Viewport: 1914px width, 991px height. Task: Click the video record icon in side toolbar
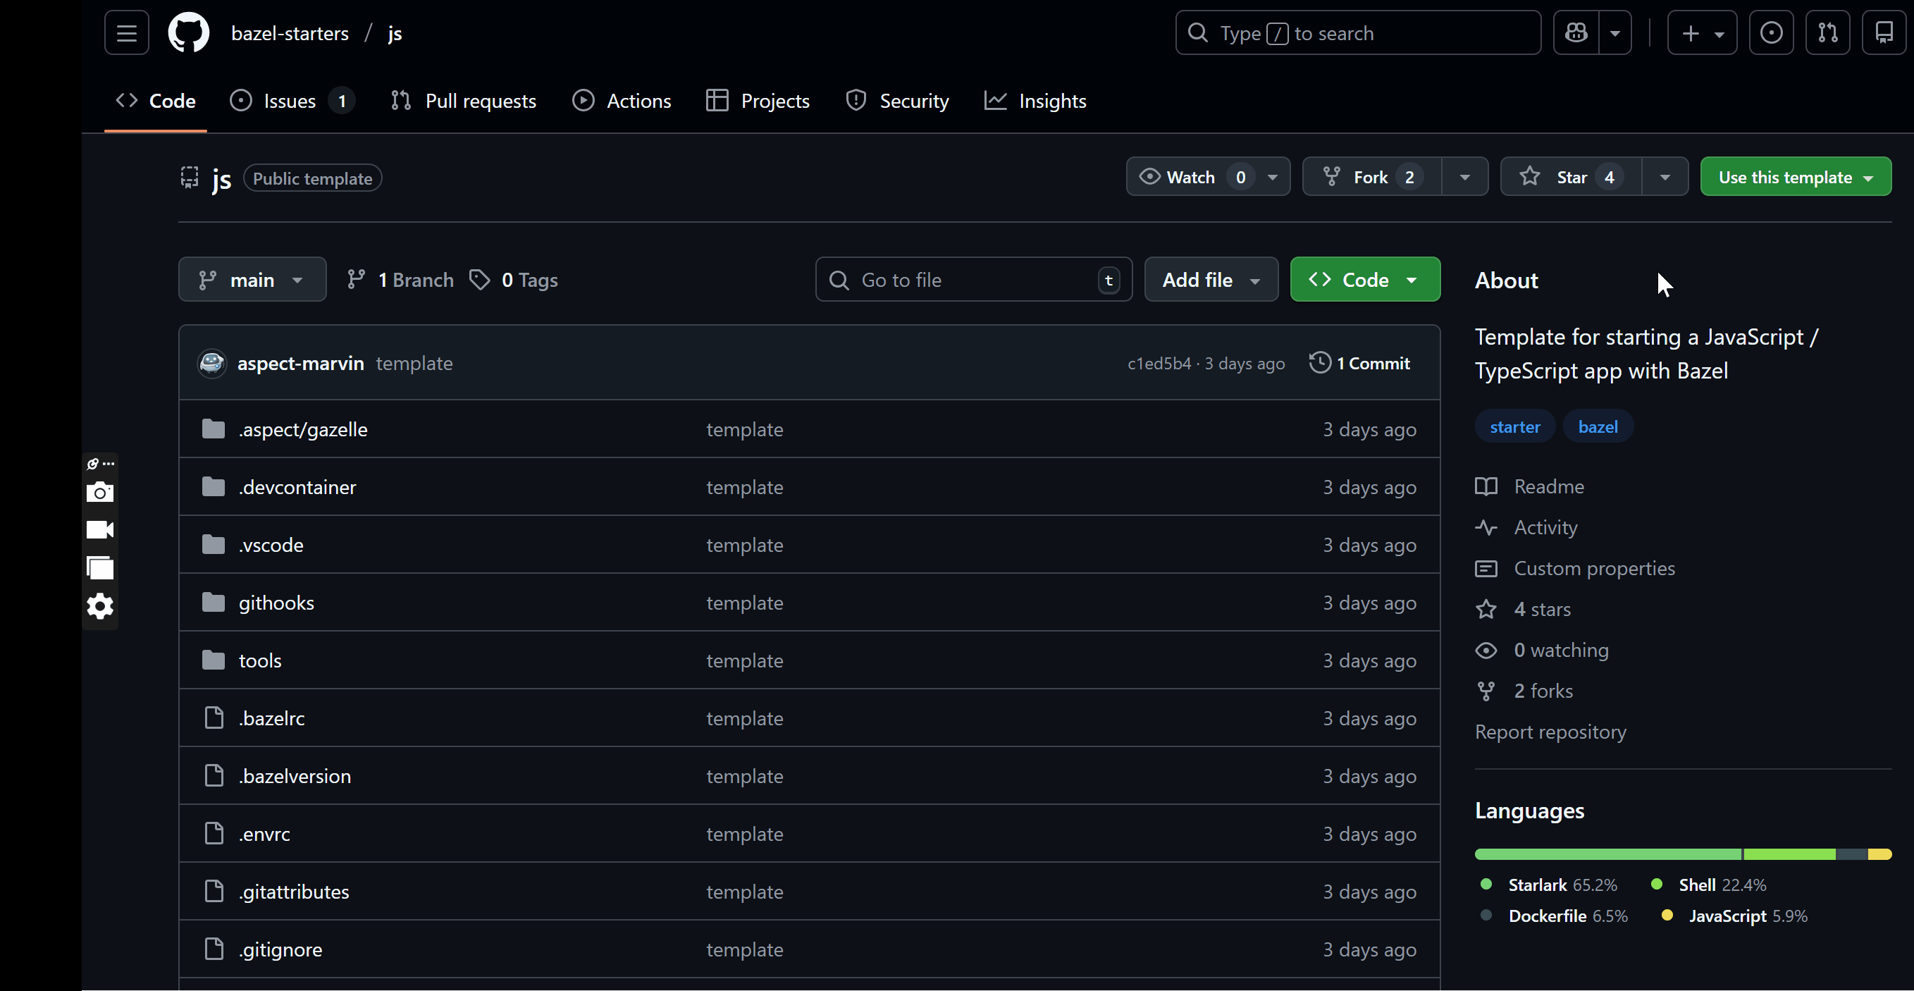(100, 529)
